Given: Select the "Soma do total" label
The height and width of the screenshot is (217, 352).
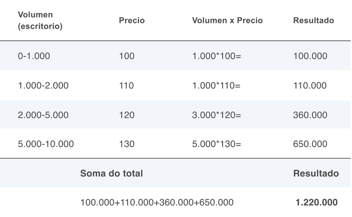Looking at the screenshot, I should tap(111, 173).
